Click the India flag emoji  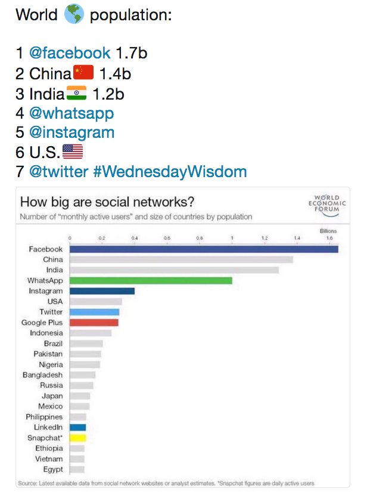(76, 92)
